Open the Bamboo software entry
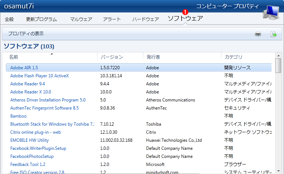This screenshot has height=174, width=284. pos(18,116)
